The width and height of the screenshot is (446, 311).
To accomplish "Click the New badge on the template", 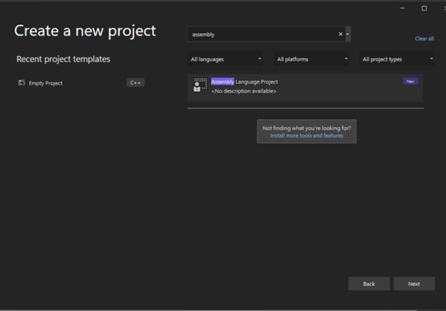I will [x=410, y=81].
